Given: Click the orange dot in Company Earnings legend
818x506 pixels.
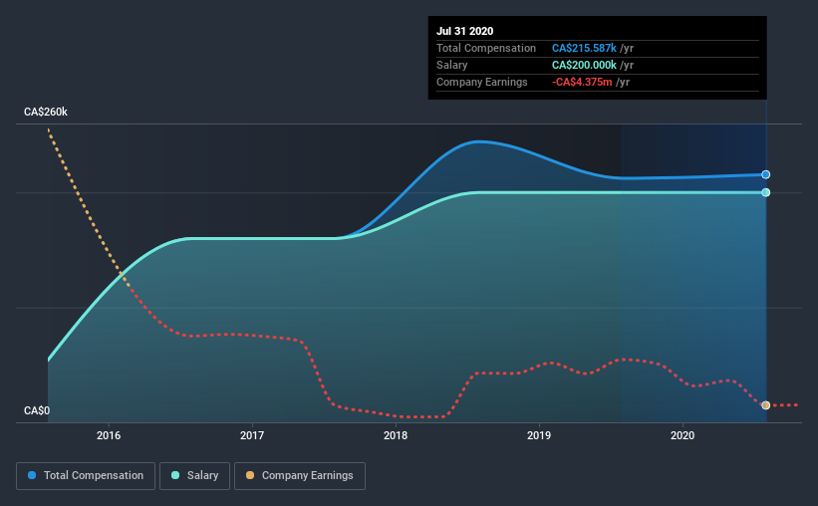Looking at the screenshot, I should click(x=250, y=475).
